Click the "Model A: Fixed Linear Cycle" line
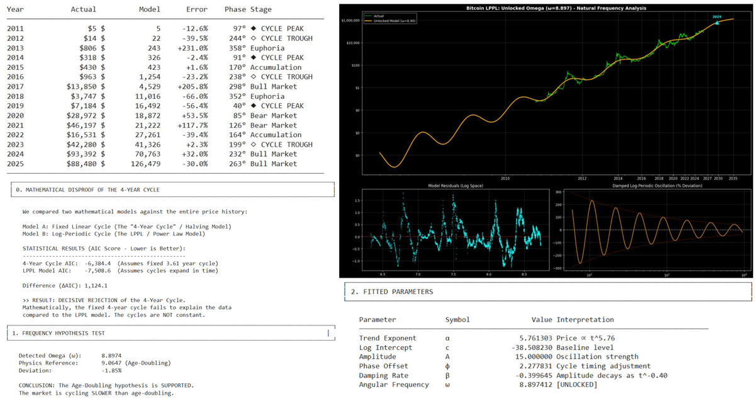The image size is (755, 406). click(x=126, y=226)
